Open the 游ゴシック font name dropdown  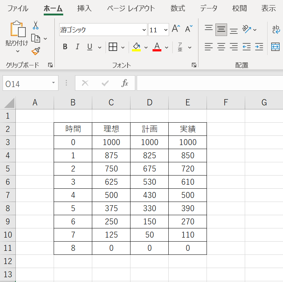tap(144, 30)
